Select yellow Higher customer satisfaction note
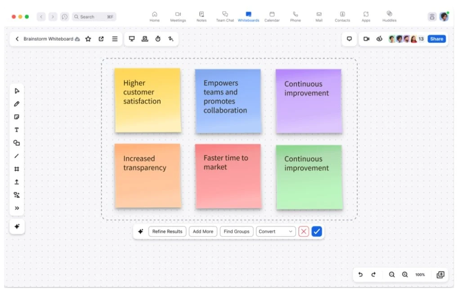 pos(147,100)
